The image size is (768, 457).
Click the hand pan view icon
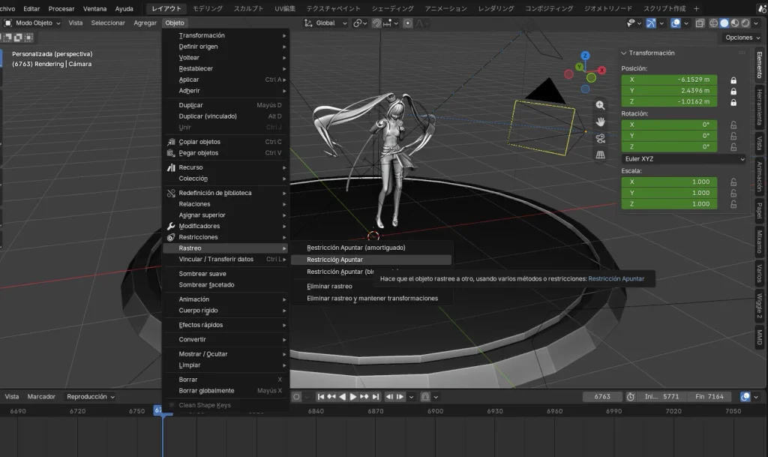tap(600, 122)
